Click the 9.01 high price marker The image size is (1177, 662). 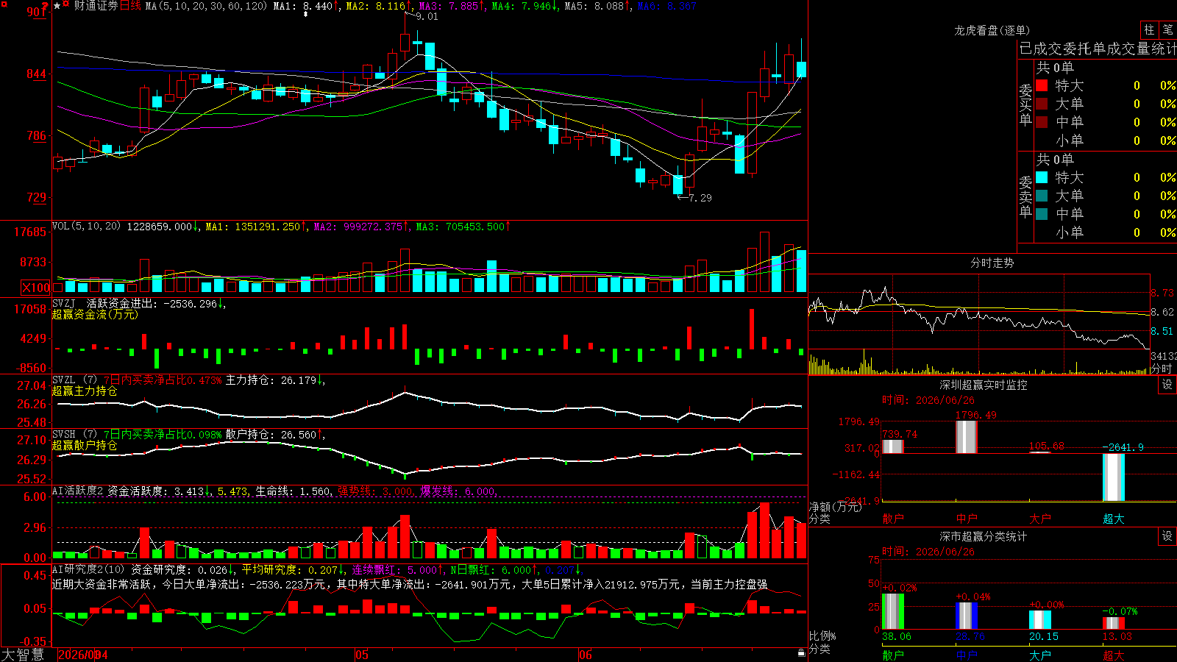[x=427, y=16]
